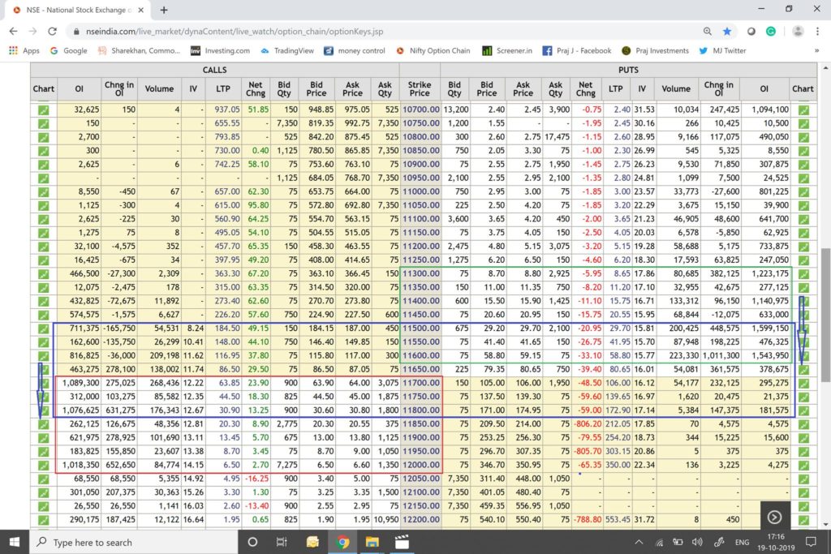Open a new browser tab
This screenshot has height=554, width=831.
(163, 10)
